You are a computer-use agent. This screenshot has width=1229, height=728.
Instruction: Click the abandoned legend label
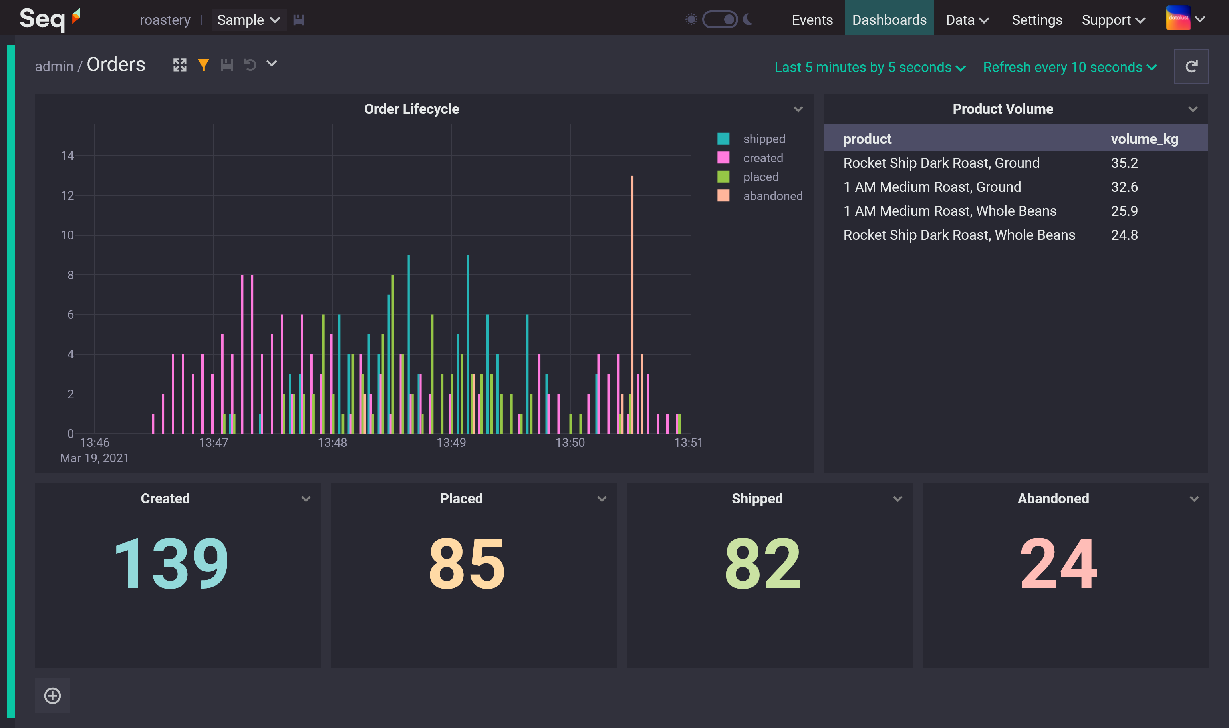[x=772, y=196]
